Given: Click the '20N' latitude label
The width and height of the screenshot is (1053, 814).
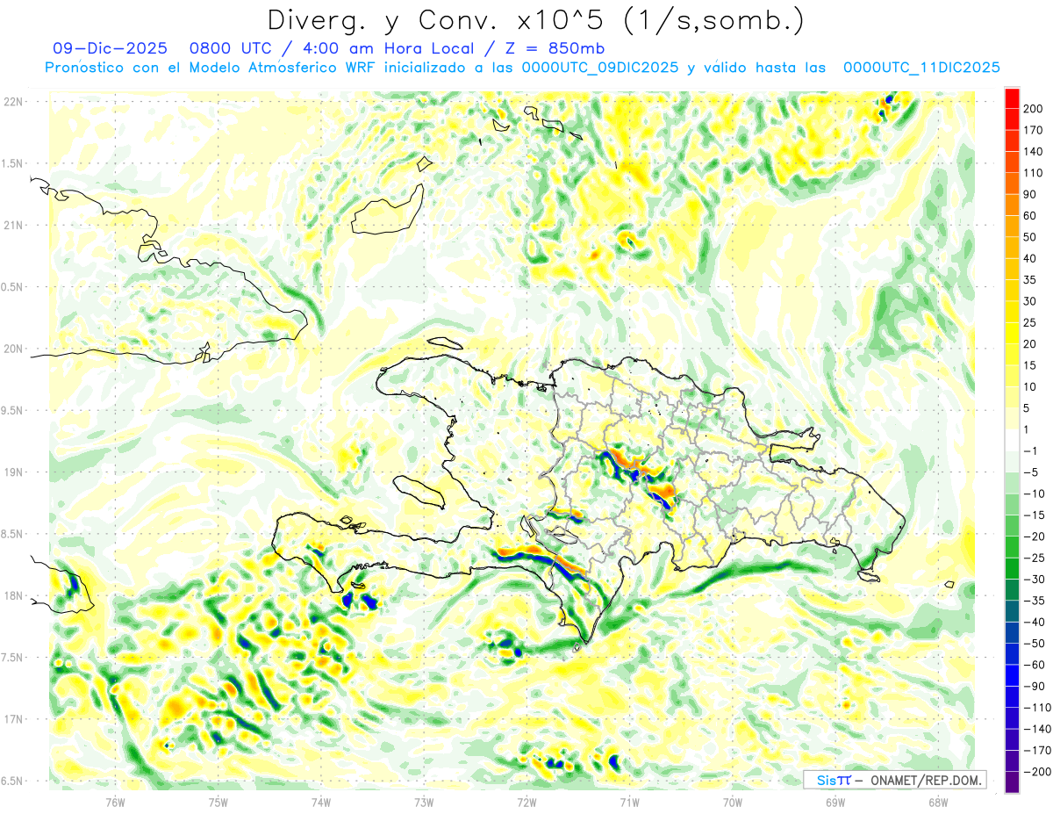Looking at the screenshot, I should 13,349.
